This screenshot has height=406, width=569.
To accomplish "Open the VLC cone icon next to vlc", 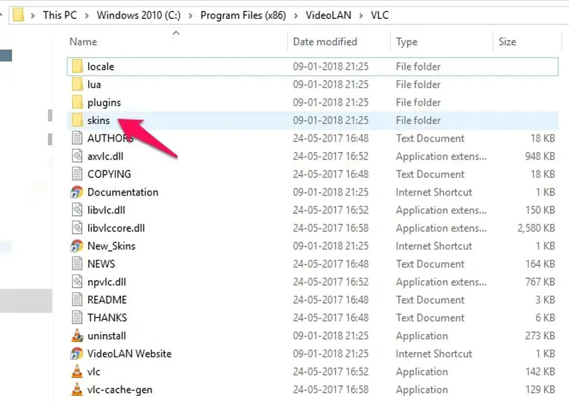I will [x=79, y=371].
